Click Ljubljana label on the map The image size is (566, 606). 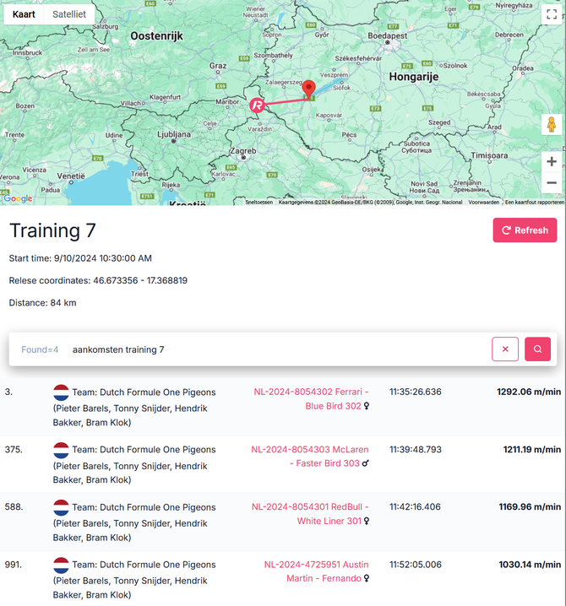174,134
